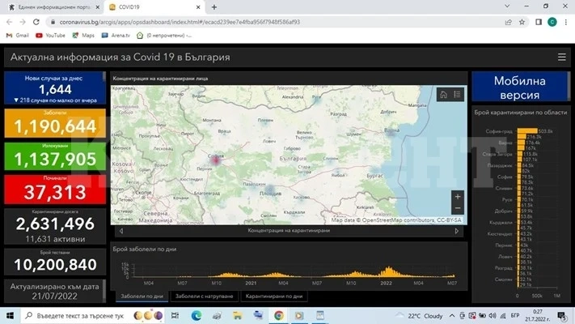Close the COVID19 tab

198,7
